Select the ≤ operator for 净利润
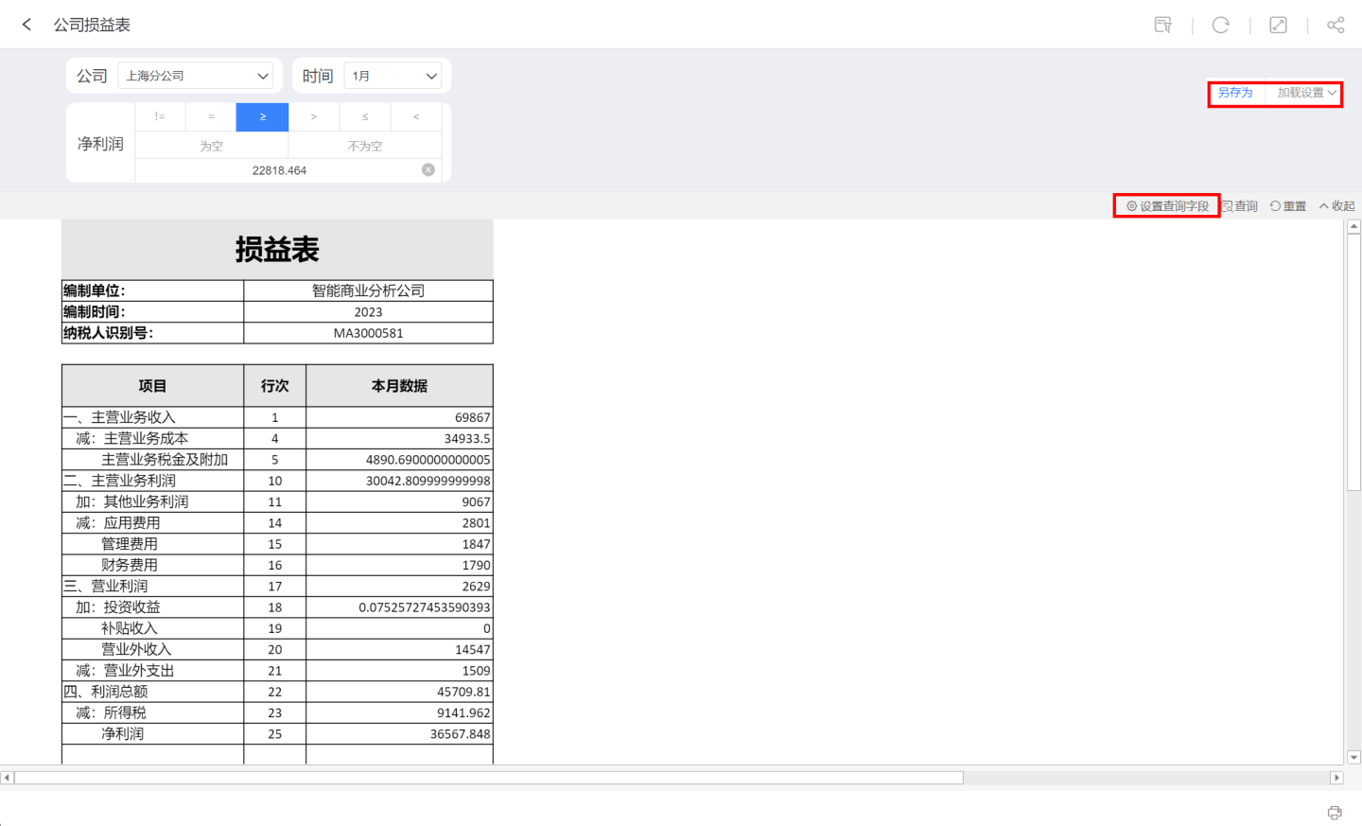 coord(365,116)
